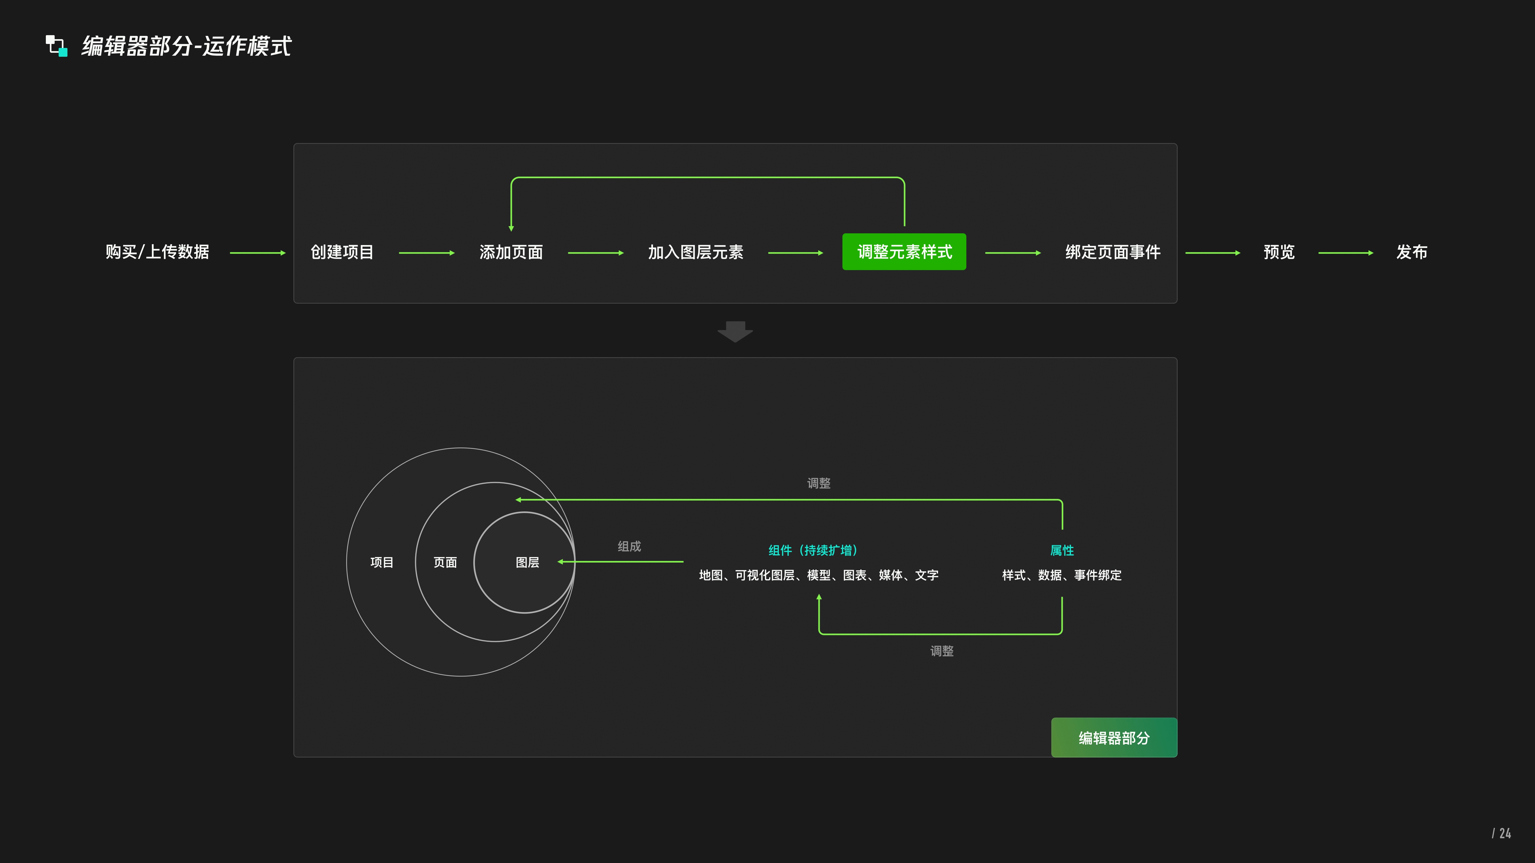Click the overlapping-squares logo icon beside the title
Image resolution: width=1535 pixels, height=863 pixels.
coord(56,46)
